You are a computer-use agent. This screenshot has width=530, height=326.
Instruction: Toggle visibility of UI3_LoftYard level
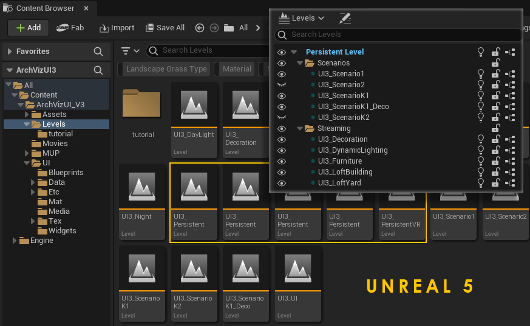(282, 183)
